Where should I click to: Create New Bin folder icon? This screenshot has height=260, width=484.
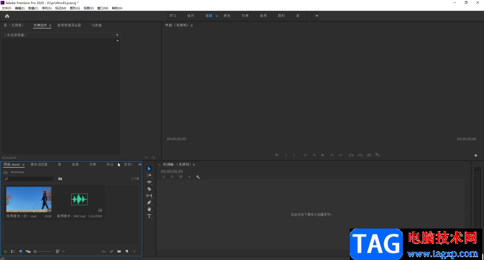(x=119, y=251)
